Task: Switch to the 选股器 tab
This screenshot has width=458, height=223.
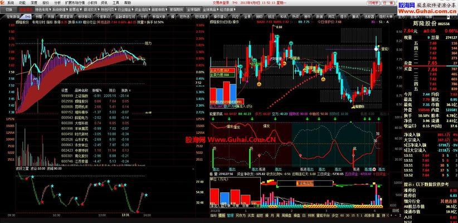Action: tap(369, 17)
